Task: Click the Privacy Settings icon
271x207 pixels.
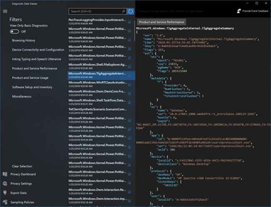Action: 5,183
